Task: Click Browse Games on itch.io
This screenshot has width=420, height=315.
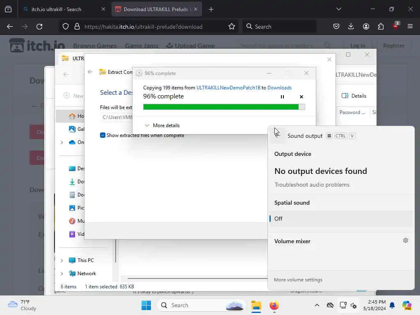Action: point(95,46)
